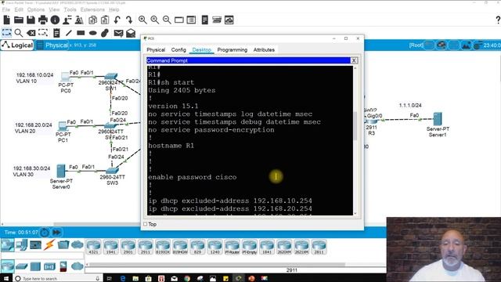This screenshot has height=282, width=501.
Task: Click the 192.168.10.0/24 VLAN 10 label
Action: pyautogui.click(x=34, y=78)
